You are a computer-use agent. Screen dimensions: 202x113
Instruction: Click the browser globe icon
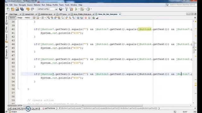pos(61,9)
